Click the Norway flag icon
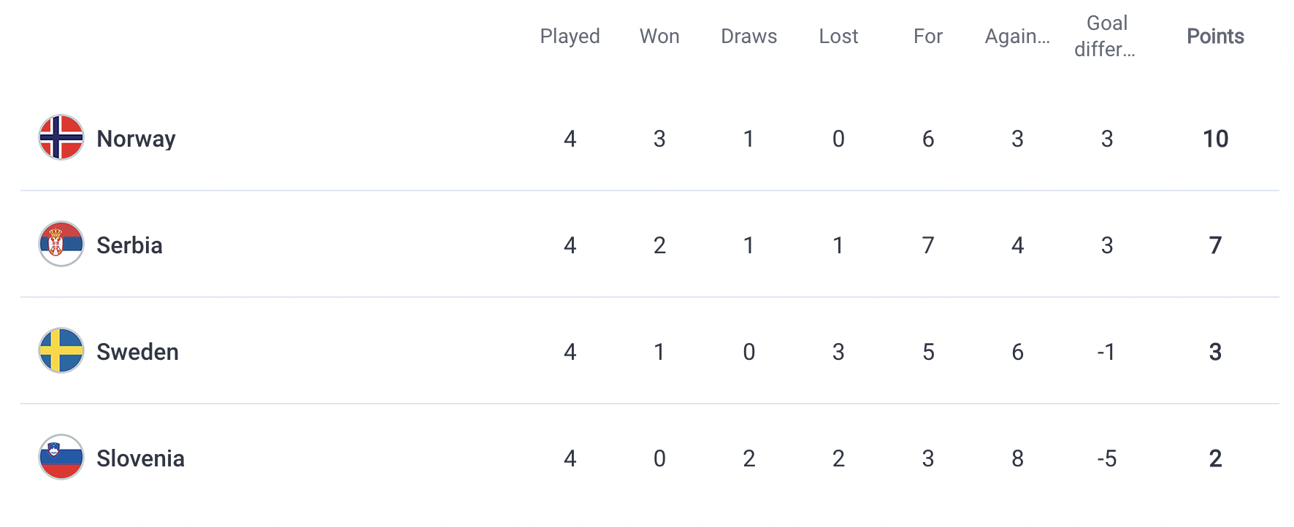The image size is (1294, 527). coord(61,137)
